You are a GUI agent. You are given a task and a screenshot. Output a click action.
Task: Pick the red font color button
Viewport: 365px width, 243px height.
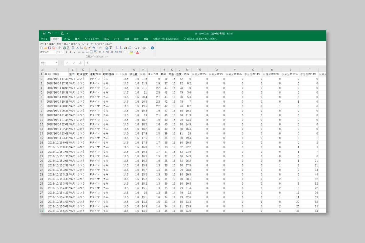pos(137,52)
